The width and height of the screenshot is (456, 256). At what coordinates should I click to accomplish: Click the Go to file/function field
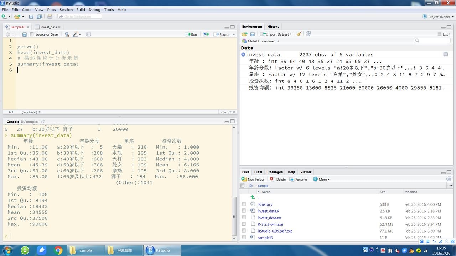[x=79, y=16]
